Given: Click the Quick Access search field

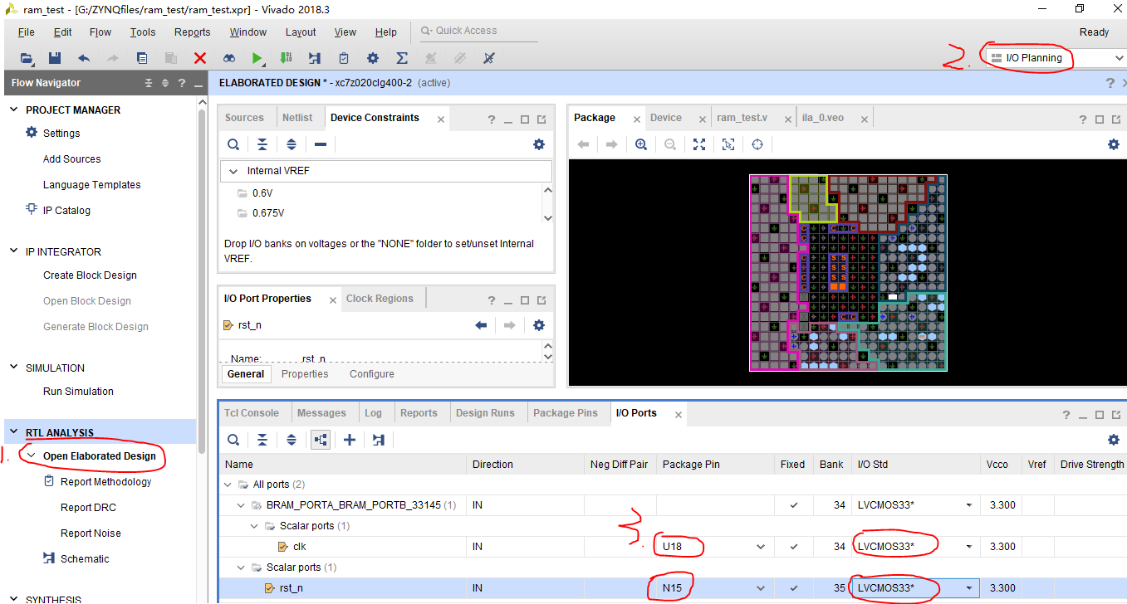Looking at the screenshot, I should point(478,31).
